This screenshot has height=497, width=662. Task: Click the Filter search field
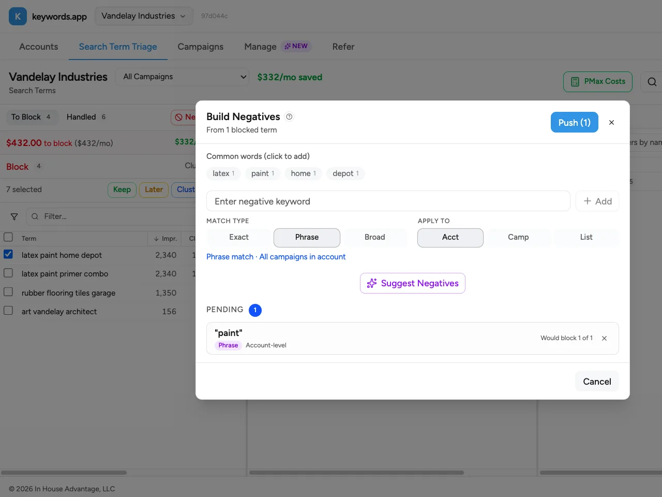[111, 216]
